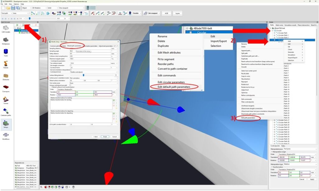Toggle Use tool orientation interpolation checkbox
The image size is (319, 191).
[71, 70]
